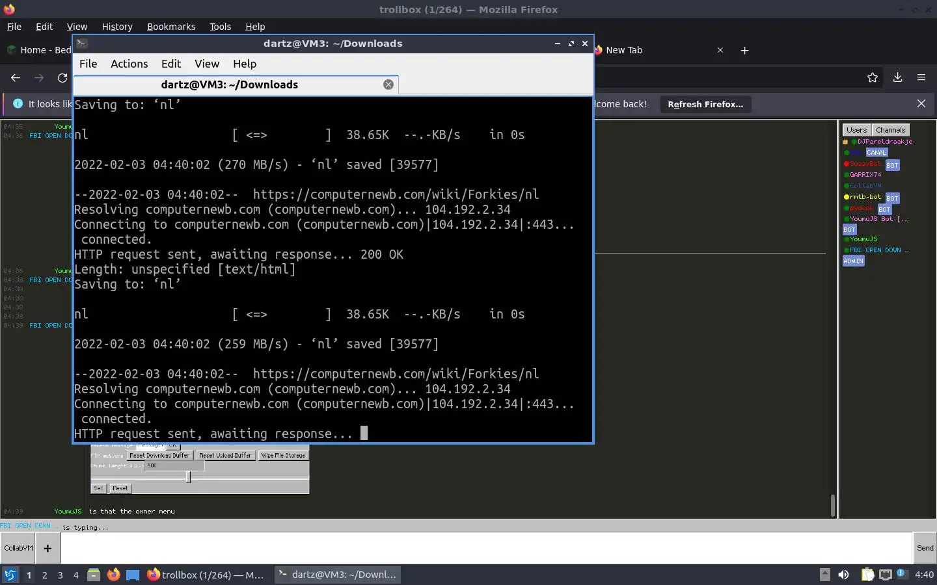Go back with Firefox back arrow
This screenshot has width=937, height=585.
(16, 77)
